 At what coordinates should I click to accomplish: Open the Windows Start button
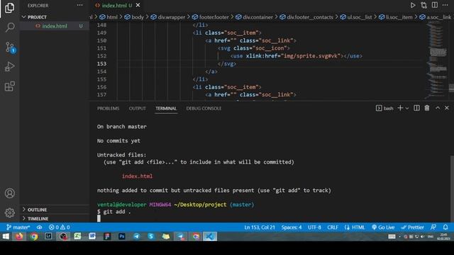pos(6,237)
